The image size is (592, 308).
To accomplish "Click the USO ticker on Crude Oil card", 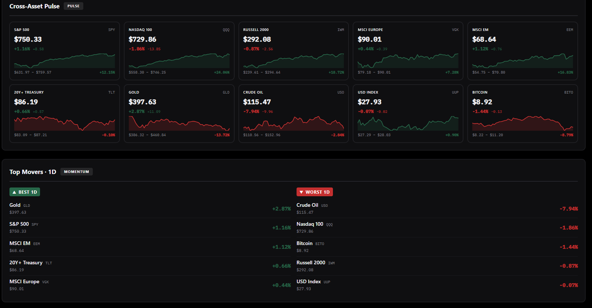I will pos(341,92).
